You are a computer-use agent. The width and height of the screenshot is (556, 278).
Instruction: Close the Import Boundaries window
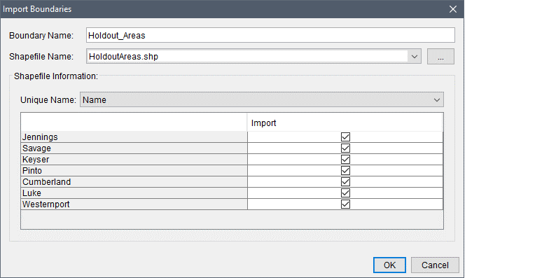[x=453, y=9]
